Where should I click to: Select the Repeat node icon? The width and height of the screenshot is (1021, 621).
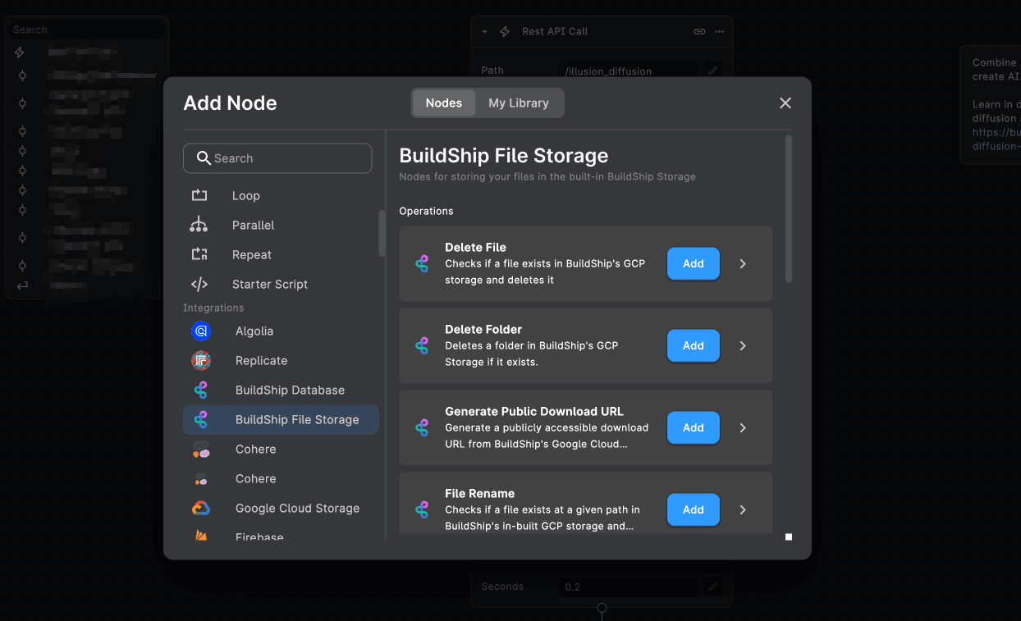199,254
